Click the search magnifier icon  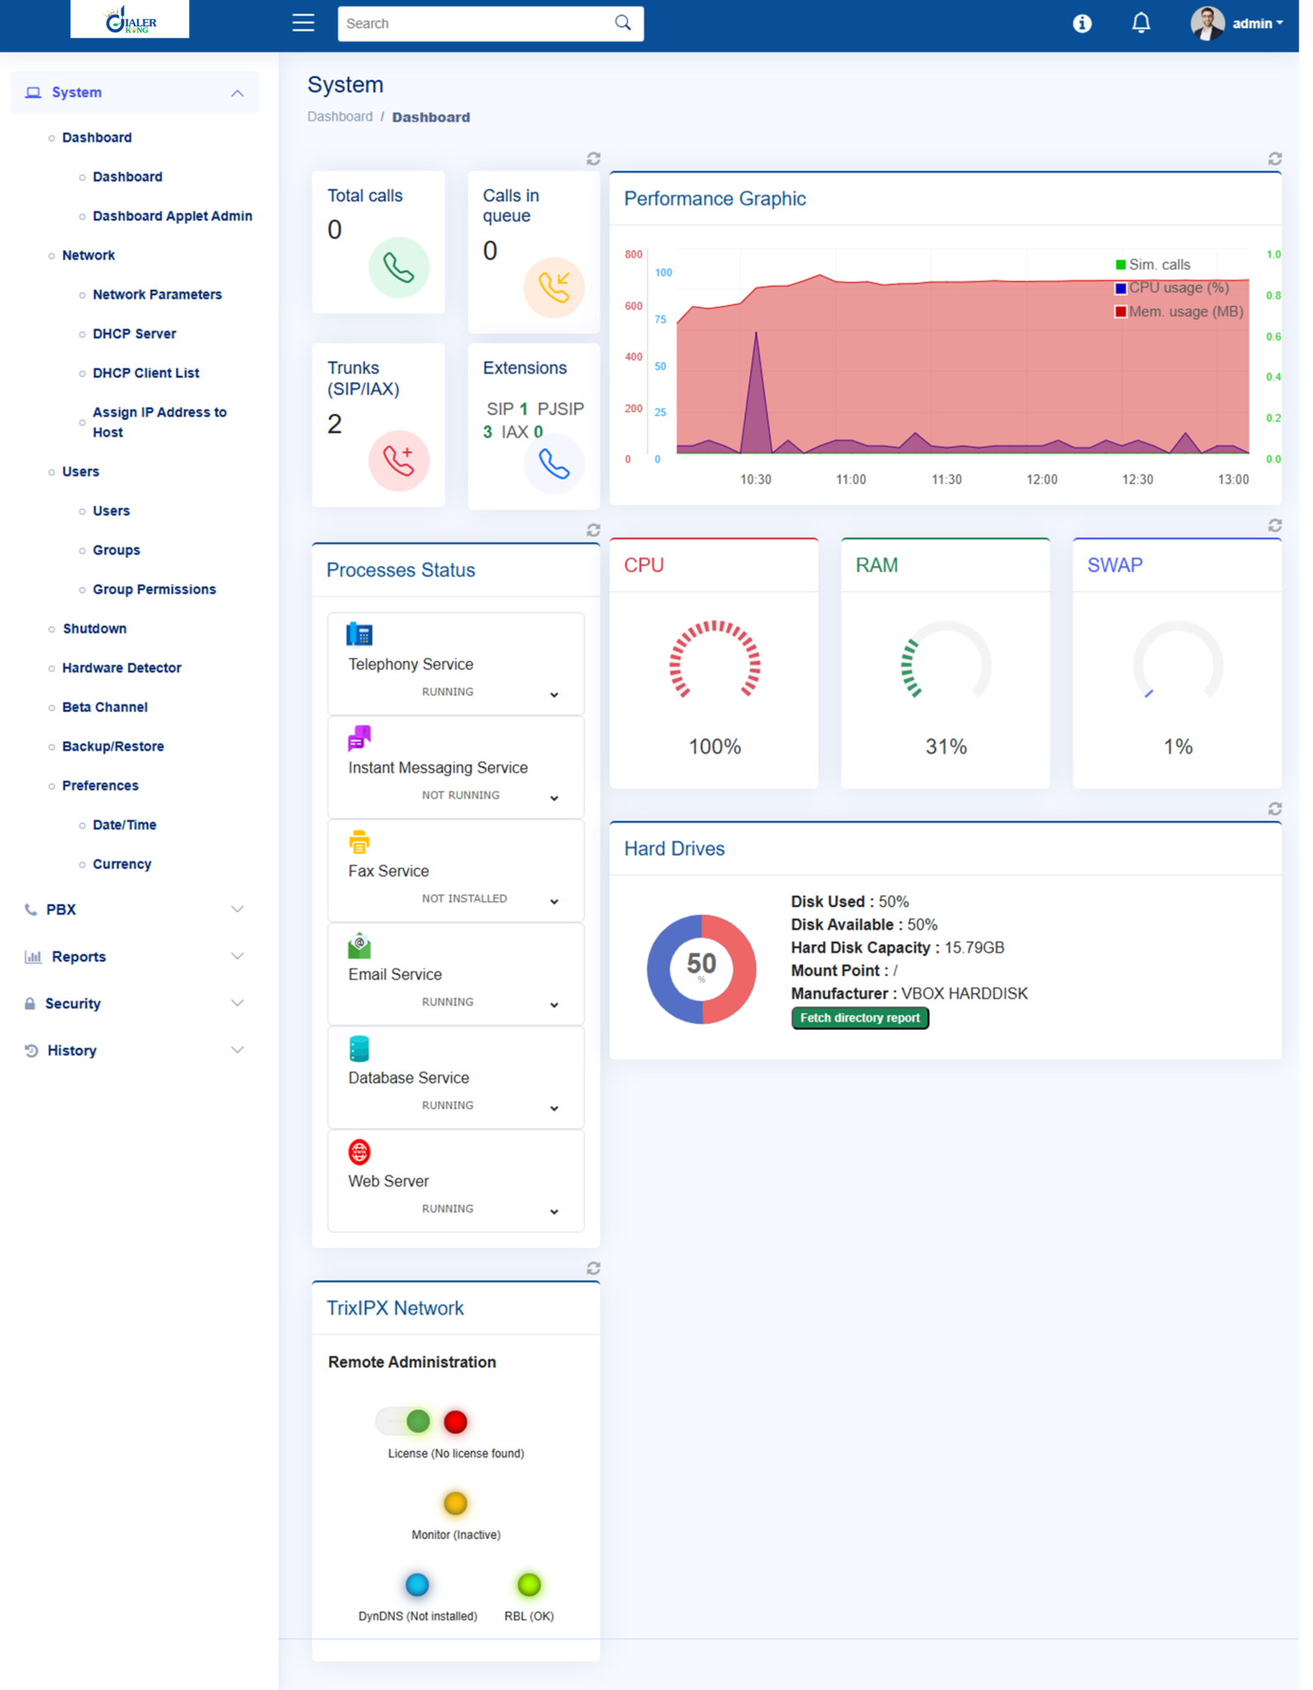[623, 23]
